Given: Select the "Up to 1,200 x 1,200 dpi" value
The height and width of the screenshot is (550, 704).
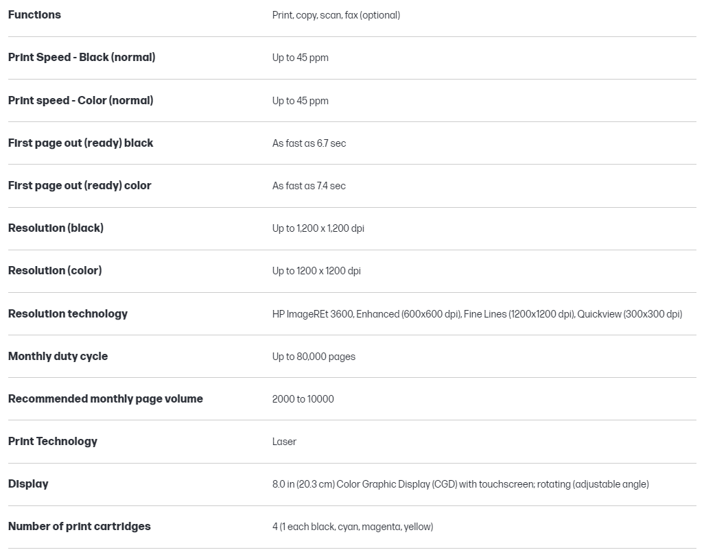Looking at the screenshot, I should (318, 228).
